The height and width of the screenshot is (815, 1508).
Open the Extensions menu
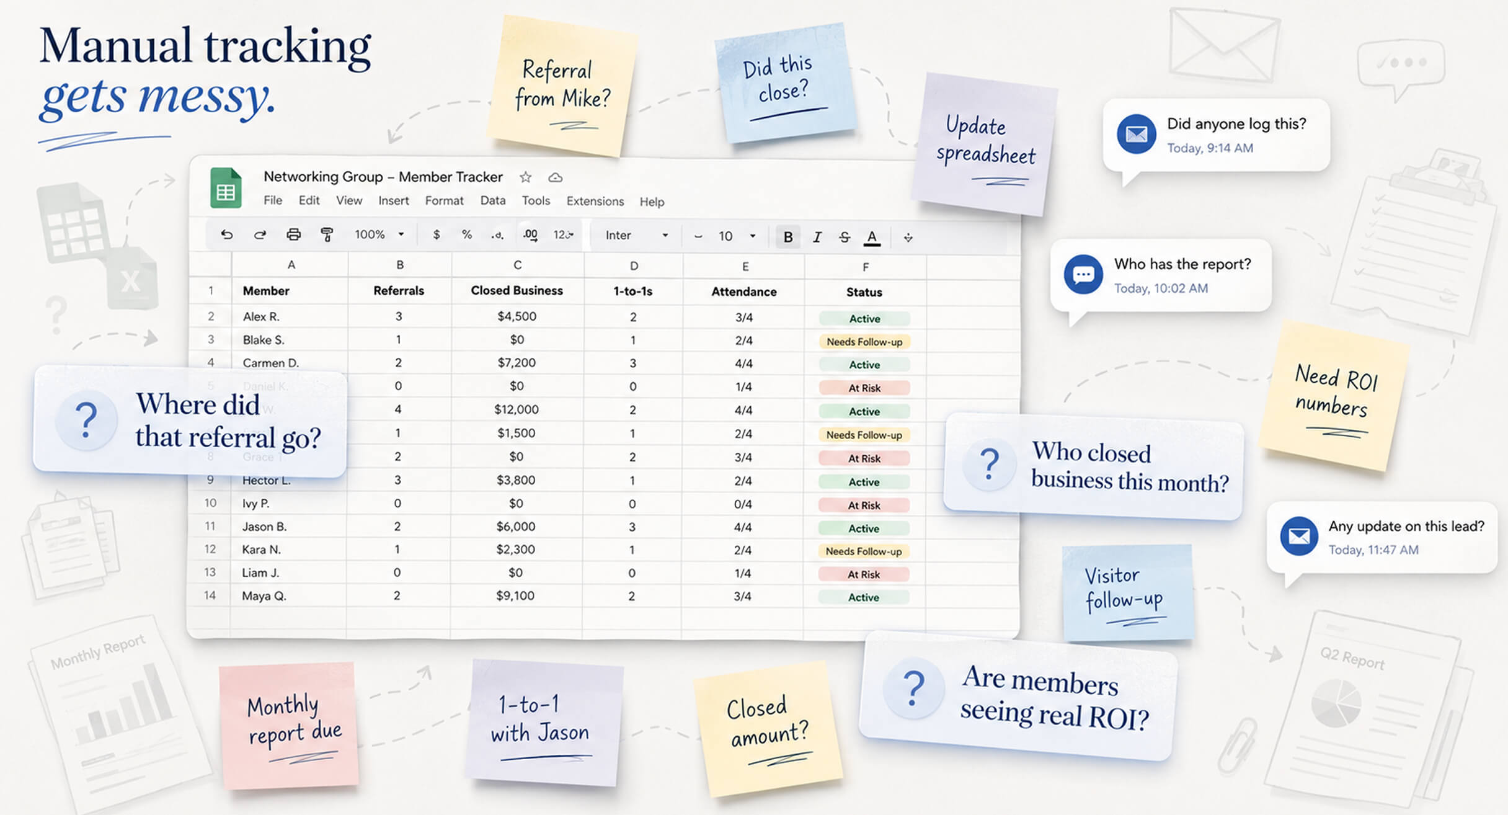click(595, 202)
